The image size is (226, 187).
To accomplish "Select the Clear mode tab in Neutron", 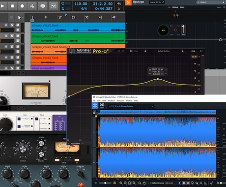I will (x=182, y=7).
